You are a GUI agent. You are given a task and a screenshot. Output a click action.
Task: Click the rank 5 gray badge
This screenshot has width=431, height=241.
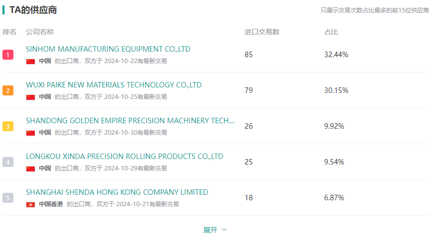[x=8, y=198]
